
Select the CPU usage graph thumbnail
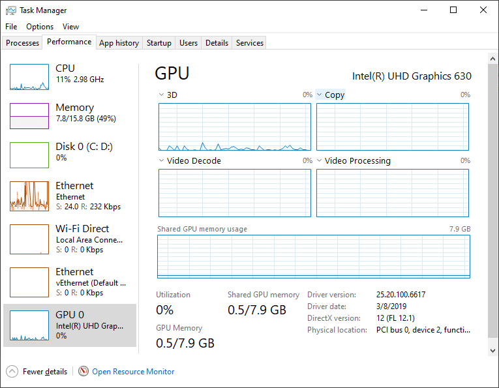point(29,77)
